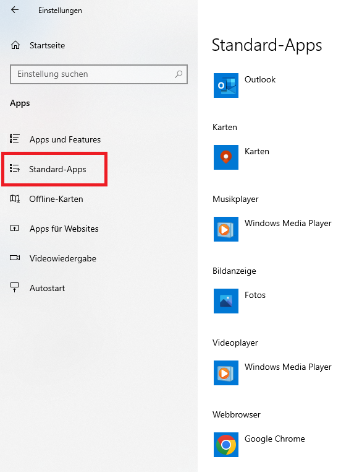Open Videowiedergabe settings
The width and height of the screenshot is (362, 472).
pyautogui.click(x=63, y=258)
